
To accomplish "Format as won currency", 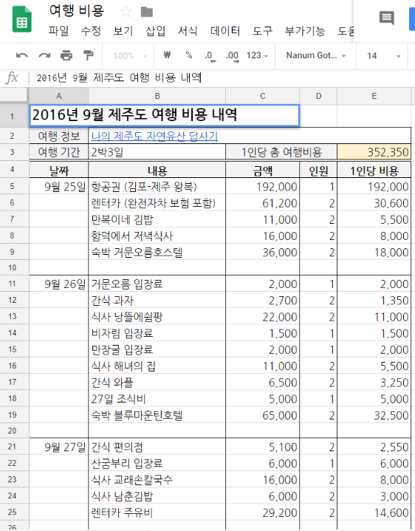I will [x=167, y=55].
